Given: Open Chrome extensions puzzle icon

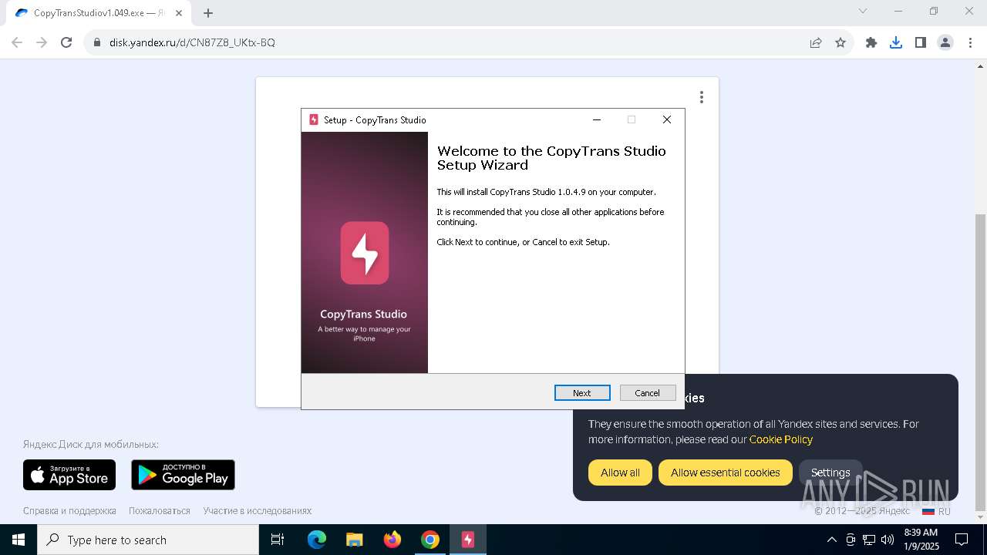Looking at the screenshot, I should point(871,42).
